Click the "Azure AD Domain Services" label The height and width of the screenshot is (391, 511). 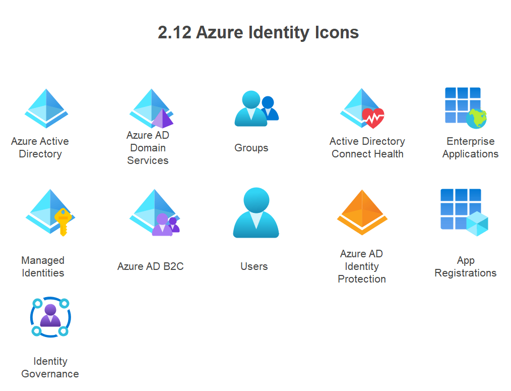click(x=148, y=148)
